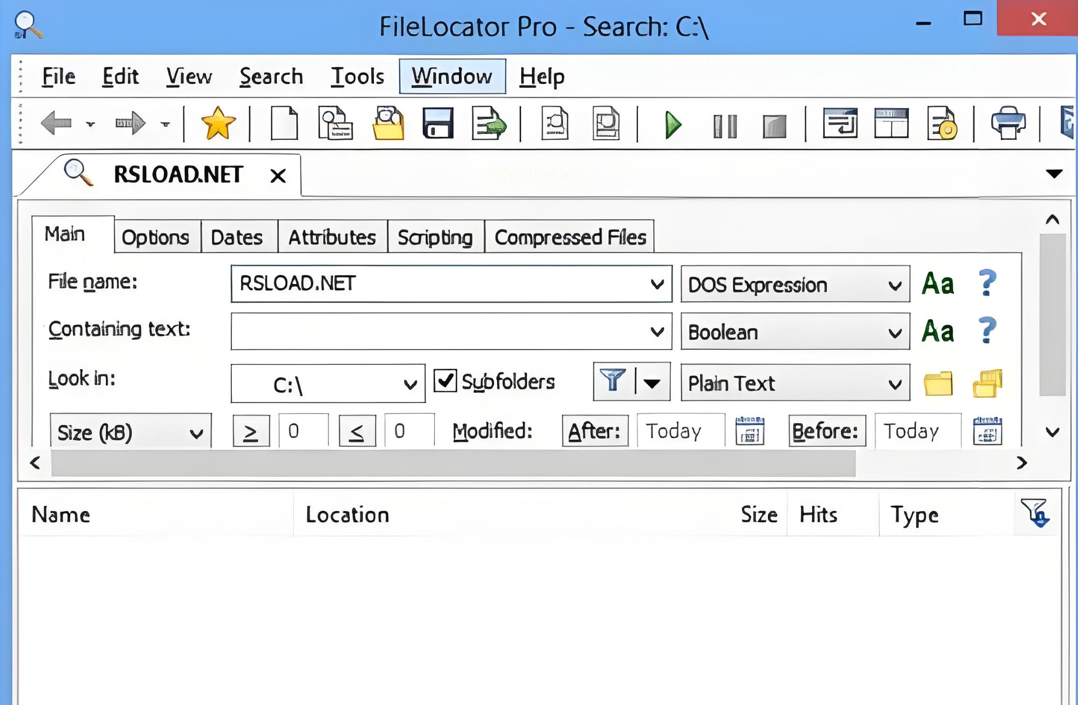Uncheck the Subfolders checkbox
The image size is (1078, 705).
[x=445, y=381]
